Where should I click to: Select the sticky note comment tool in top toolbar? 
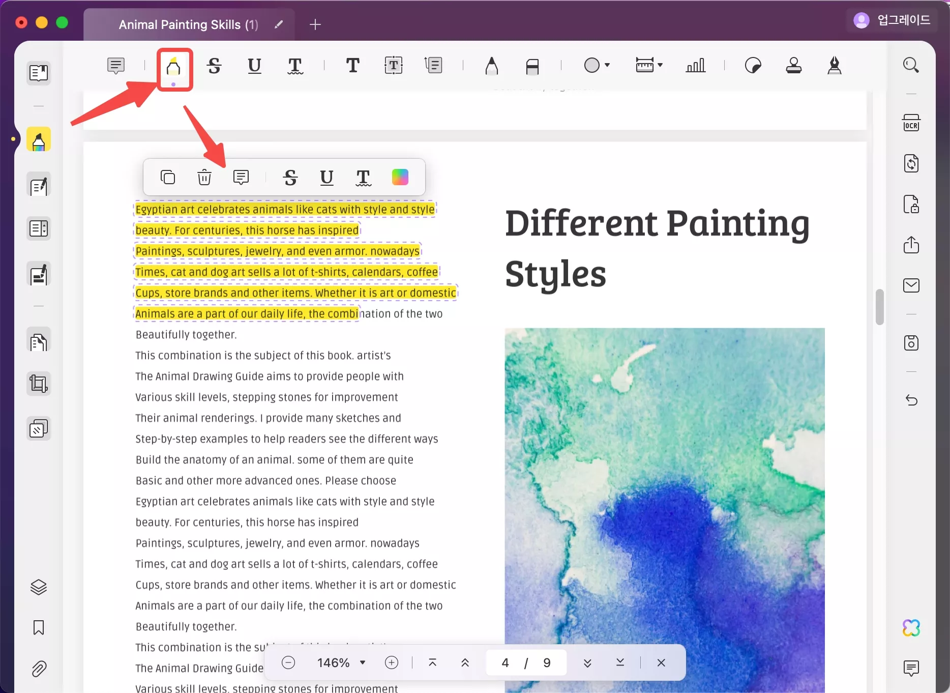click(x=116, y=66)
